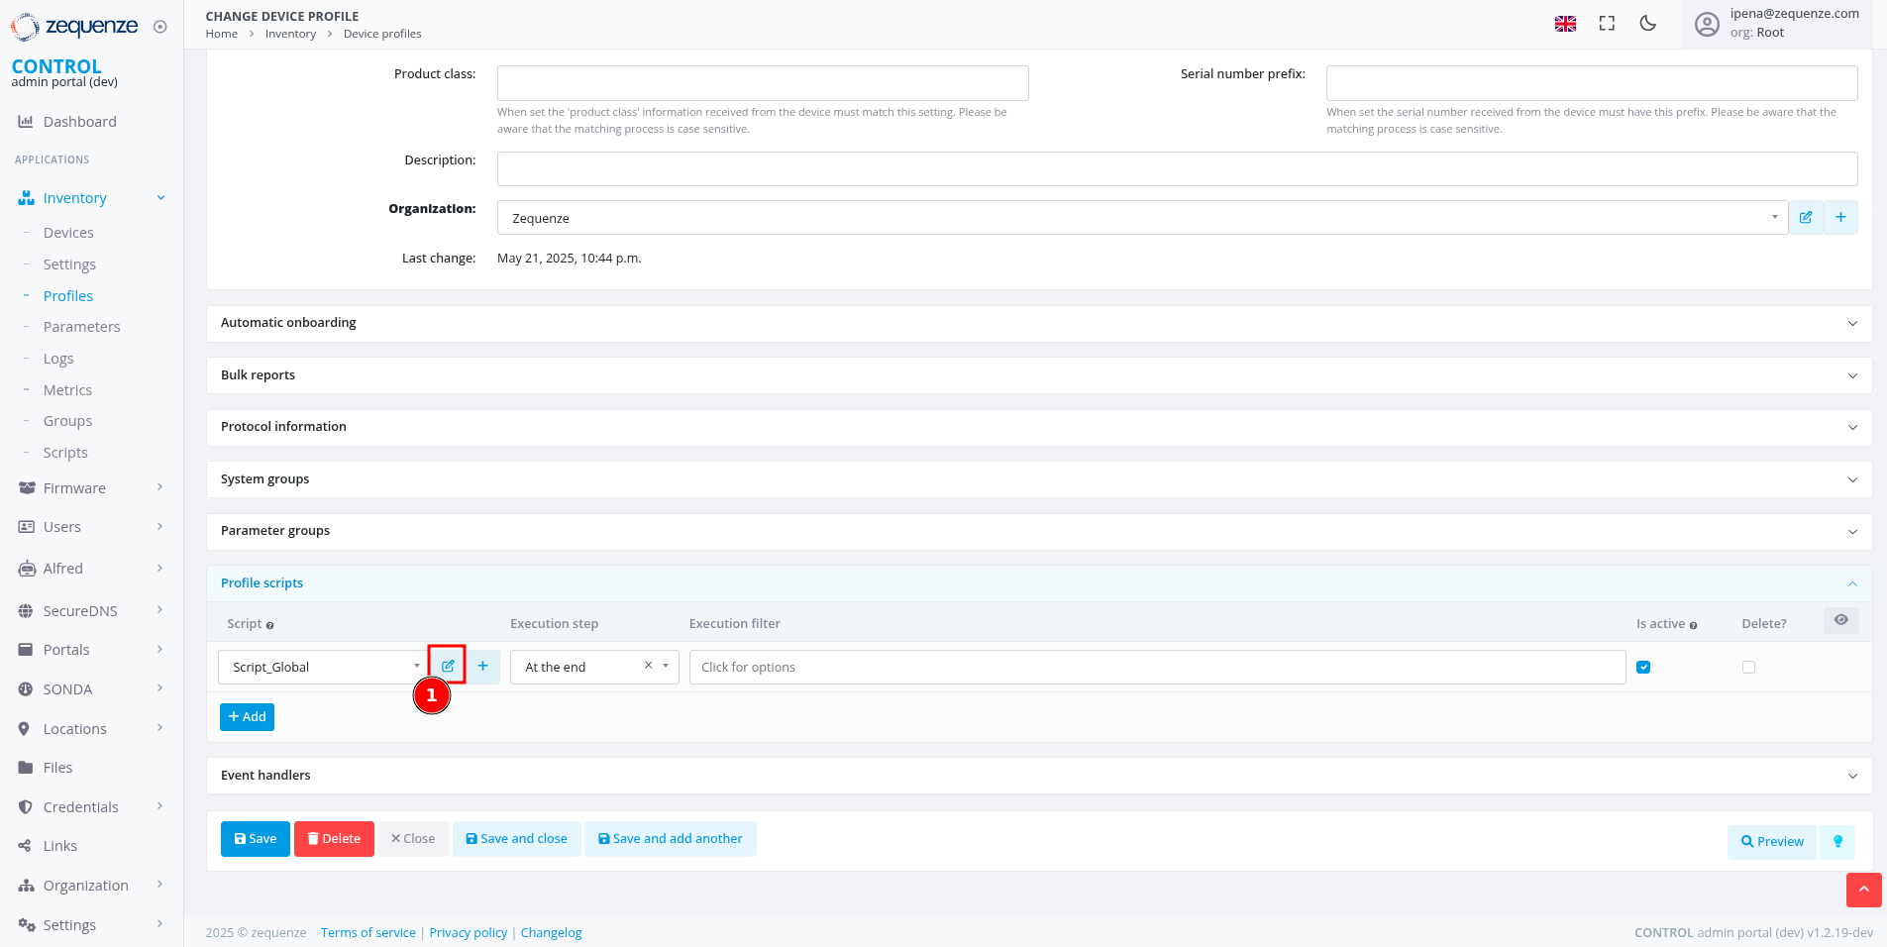Click the edit icon next to Script_Global
Screen dimensions: 1887x947
tap(448, 666)
